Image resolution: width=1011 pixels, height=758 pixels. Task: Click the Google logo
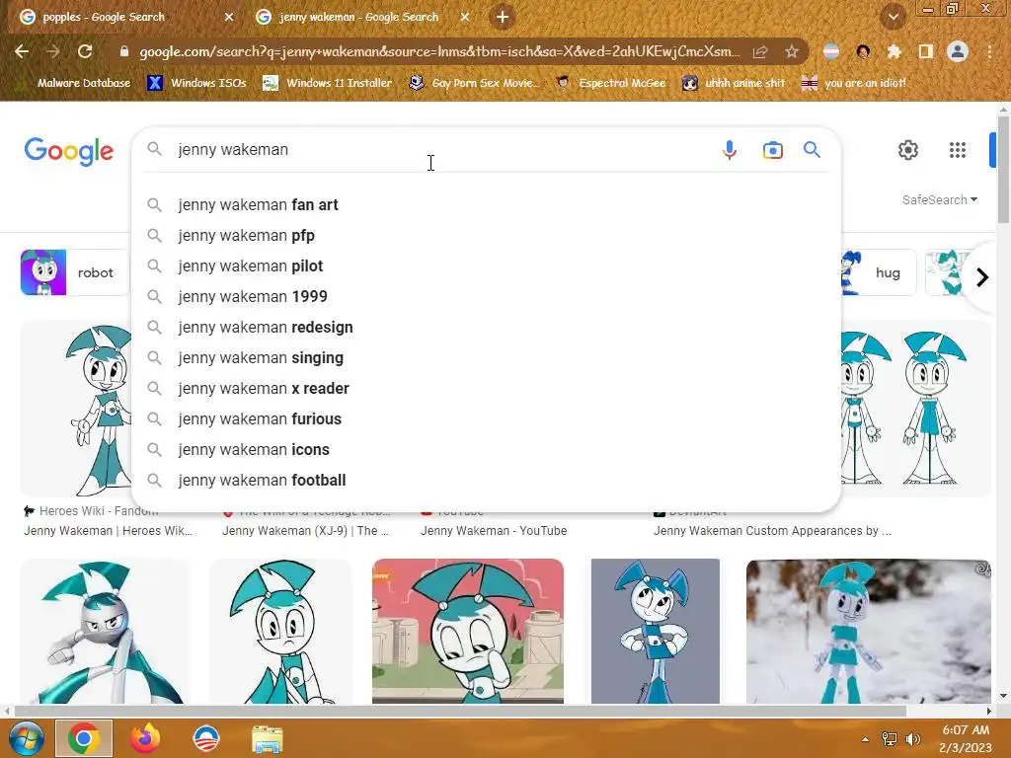(x=69, y=151)
